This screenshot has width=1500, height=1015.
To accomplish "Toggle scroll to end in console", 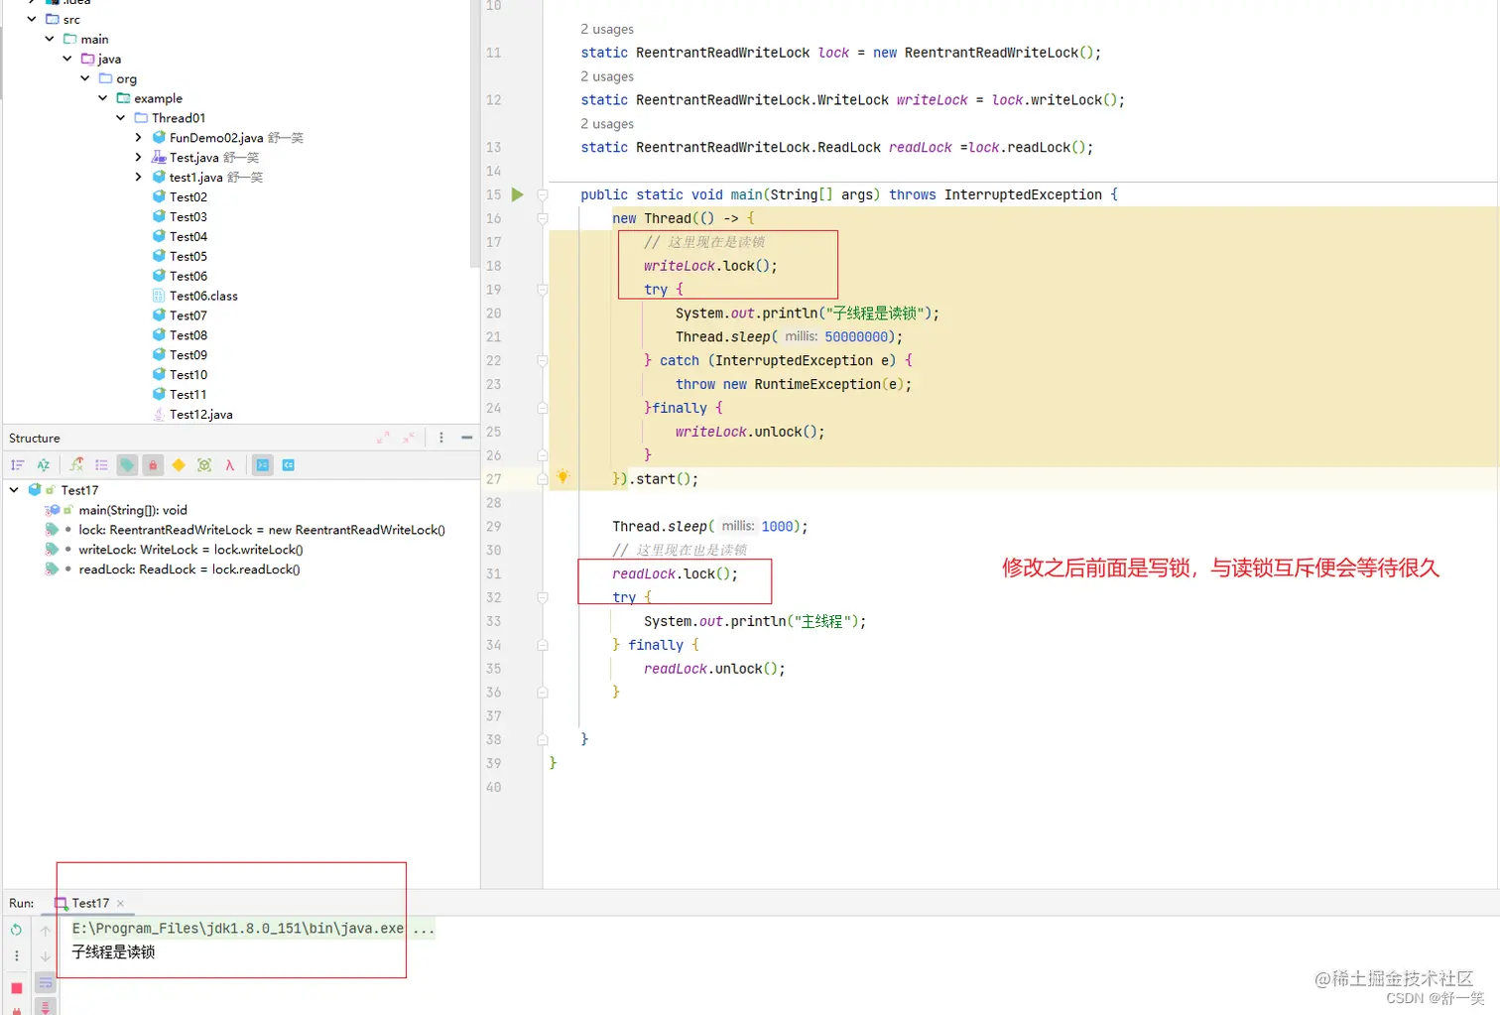I will pyautogui.click(x=46, y=1007).
